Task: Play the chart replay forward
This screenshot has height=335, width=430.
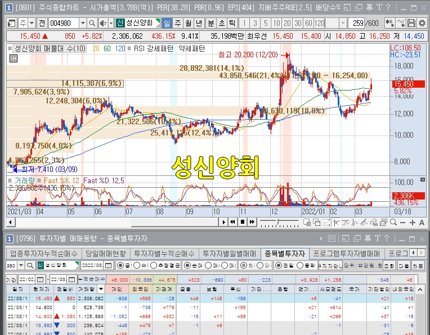Action: click(223, 222)
